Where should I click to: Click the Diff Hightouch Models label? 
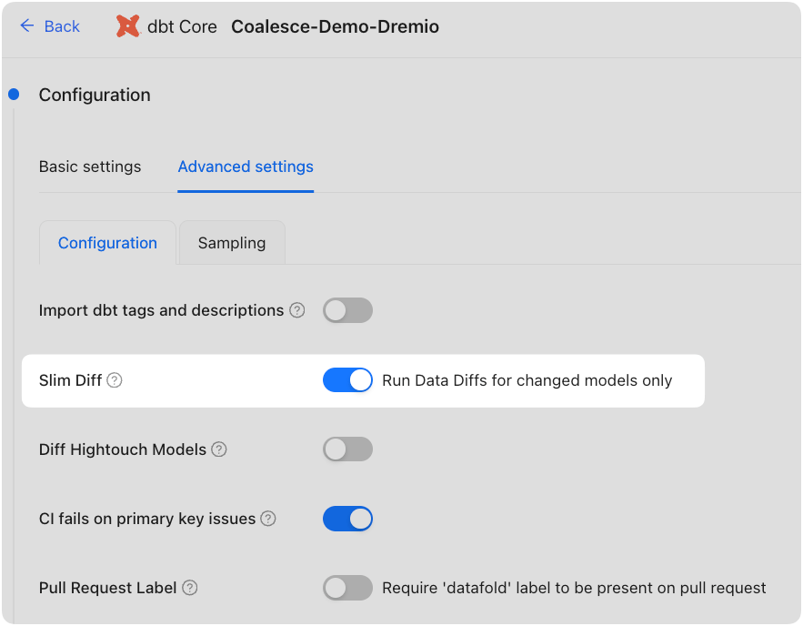click(x=123, y=449)
